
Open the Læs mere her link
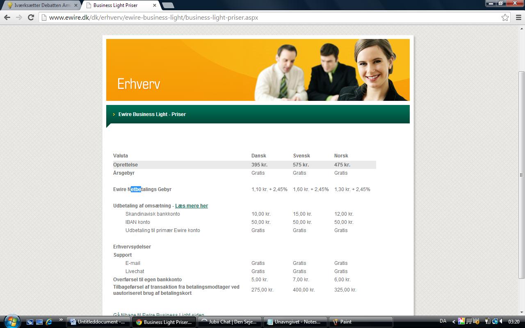click(192, 206)
